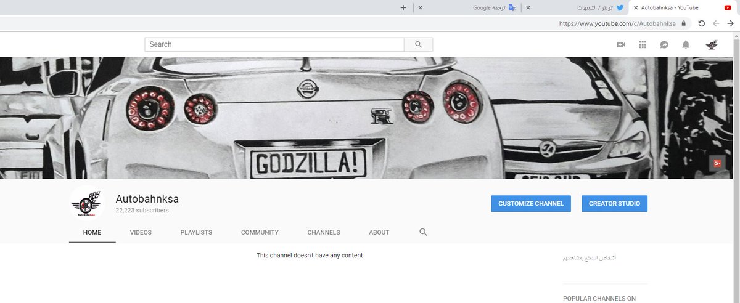This screenshot has height=303, width=740.
Task: Open the messages chat bubble icon
Action: (664, 44)
